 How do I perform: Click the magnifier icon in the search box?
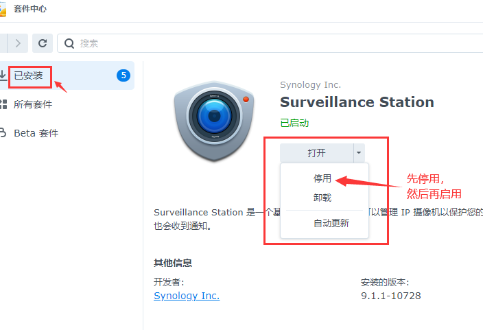tap(69, 43)
